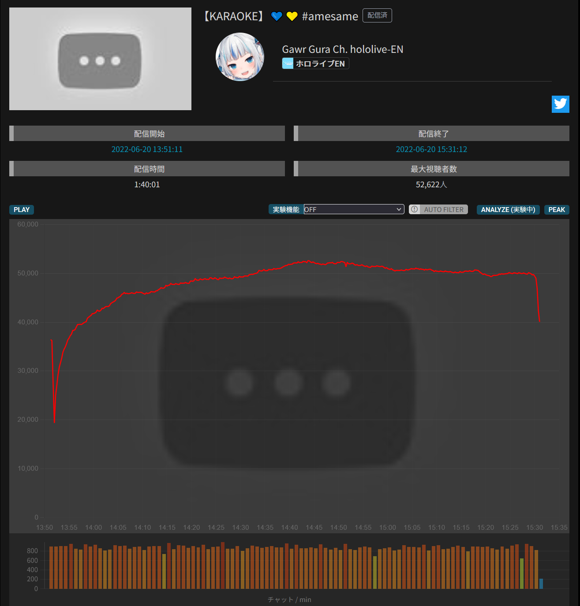Click the 【KARAOKE】 #amesame stream title

280,16
